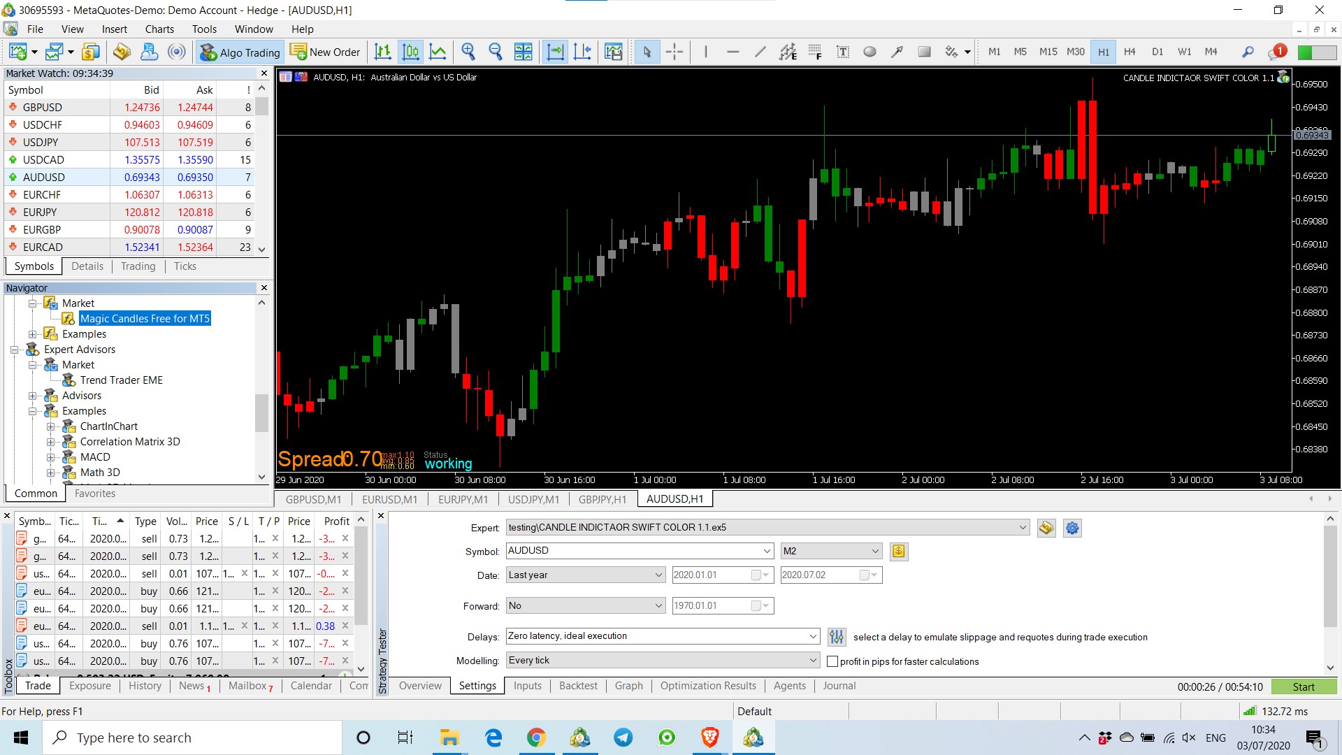Click the green Start button
This screenshot has height=755, width=1342.
click(1303, 687)
